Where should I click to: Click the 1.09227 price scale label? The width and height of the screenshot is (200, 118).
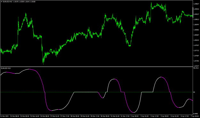[196, 14]
